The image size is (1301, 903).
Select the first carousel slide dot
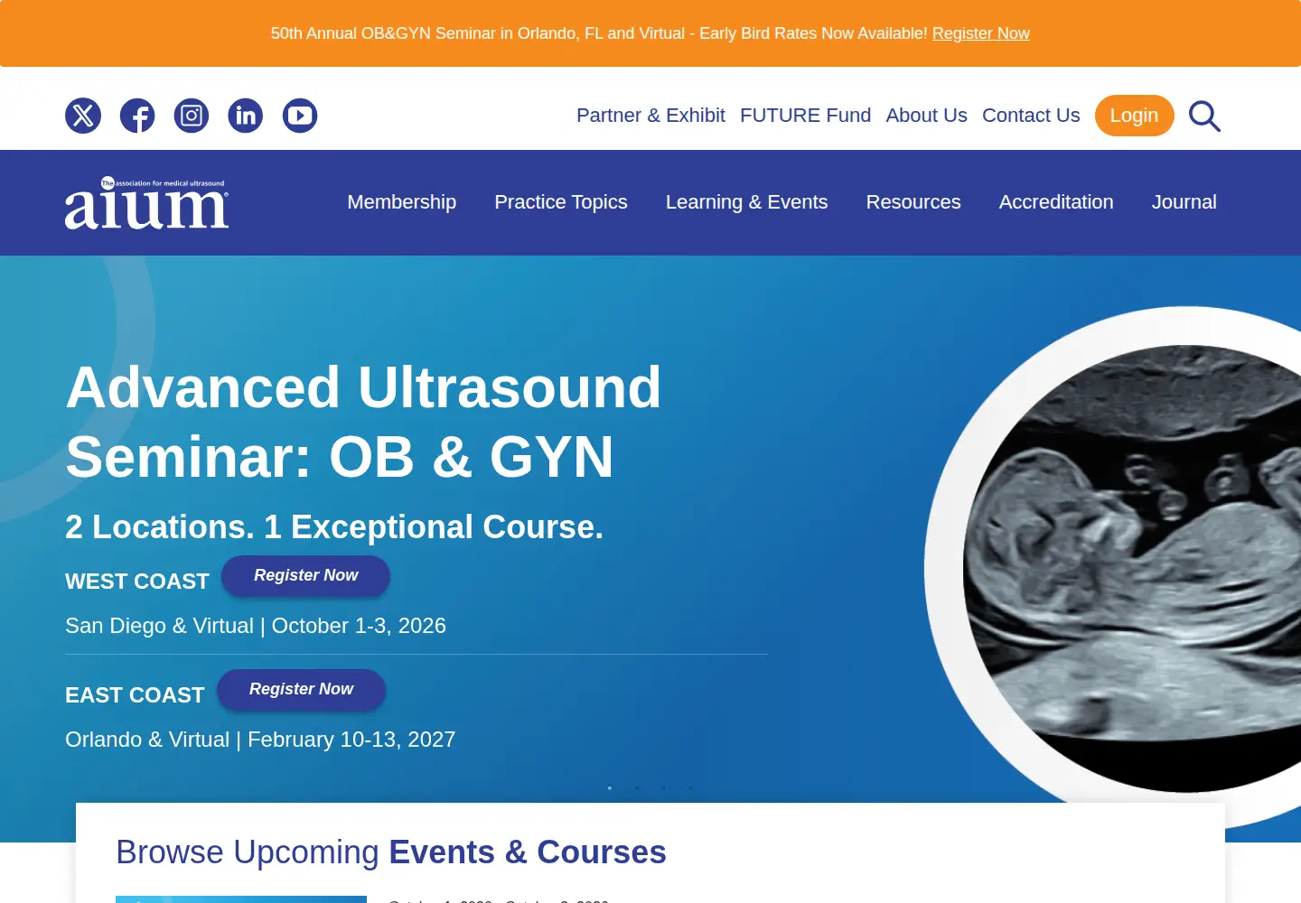[x=610, y=788]
